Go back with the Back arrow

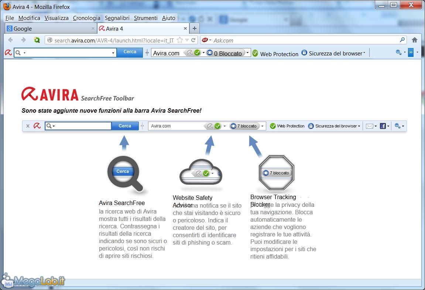(x=10, y=40)
